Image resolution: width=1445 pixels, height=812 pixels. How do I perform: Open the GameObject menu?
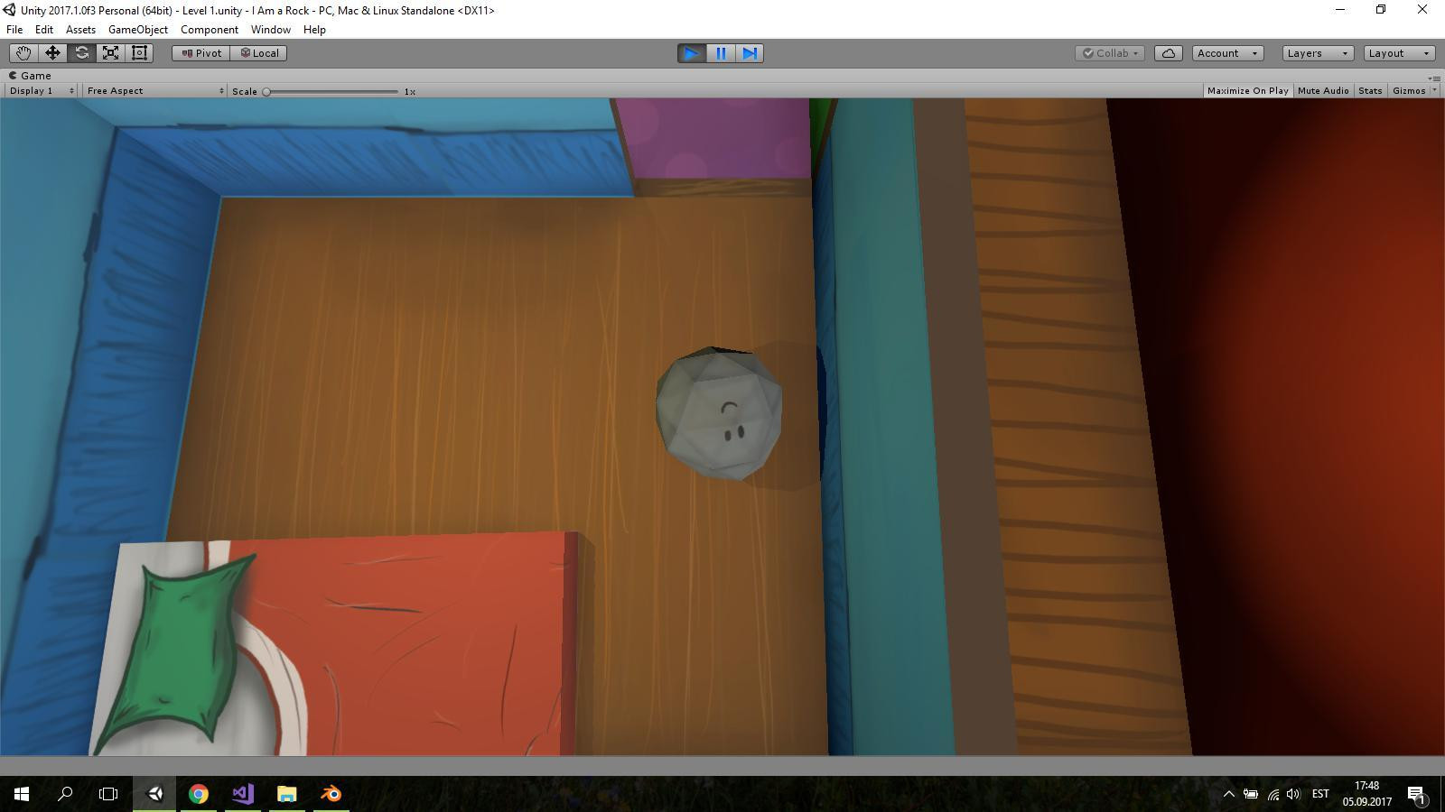137,30
